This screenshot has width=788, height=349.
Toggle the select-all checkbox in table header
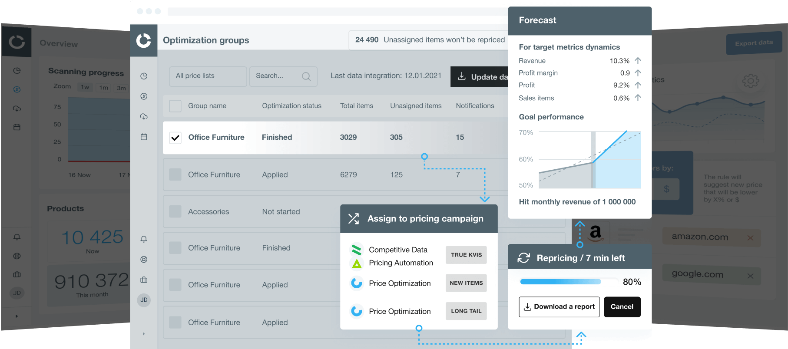tap(175, 106)
